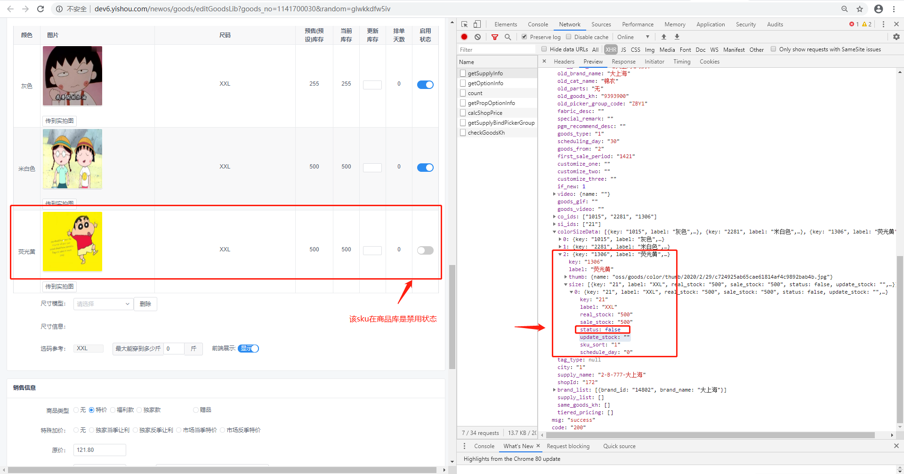Select the 赠品 goods type radio
The image size is (904, 474).
click(x=196, y=410)
